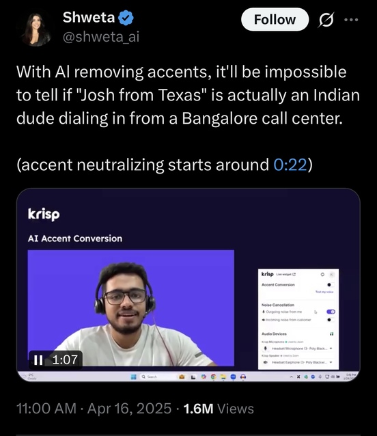This screenshot has width=377, height=436.
Task: Open the @shweta_ai handle
Action: 101,37
